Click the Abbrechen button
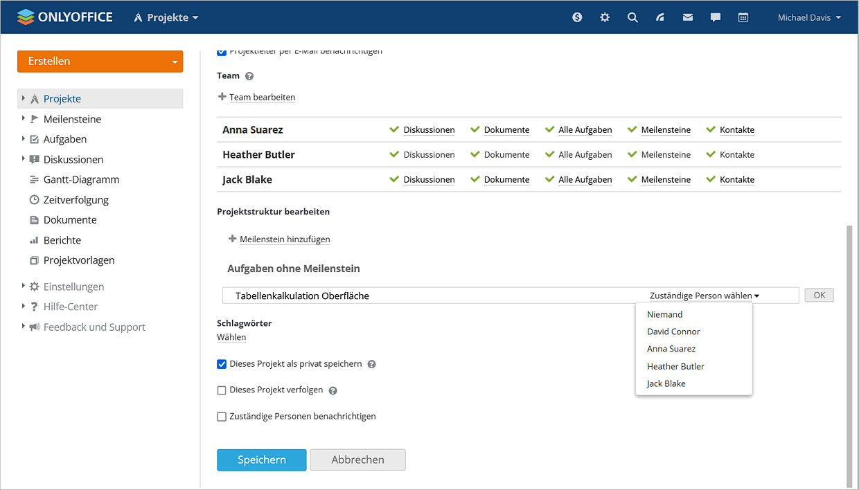This screenshot has height=490, width=859. (x=357, y=460)
